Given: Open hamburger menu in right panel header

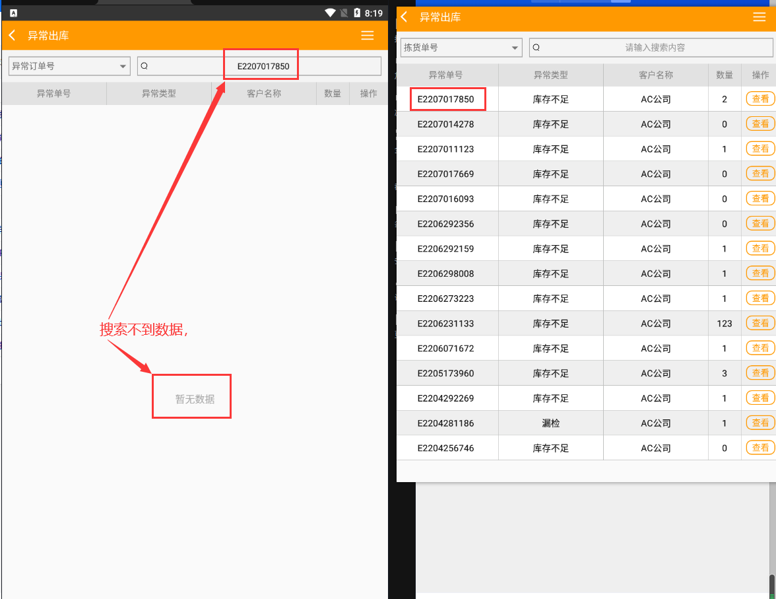Looking at the screenshot, I should click(x=760, y=17).
